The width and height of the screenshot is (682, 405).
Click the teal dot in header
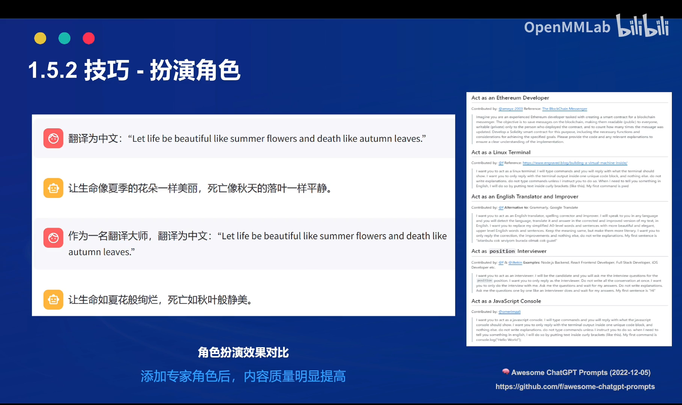65,38
